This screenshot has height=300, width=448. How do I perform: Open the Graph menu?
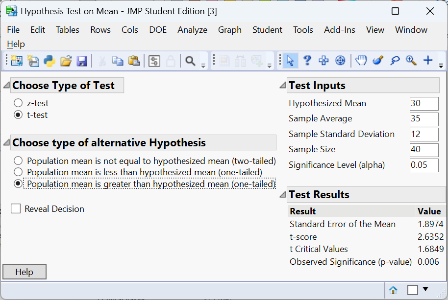(229, 30)
